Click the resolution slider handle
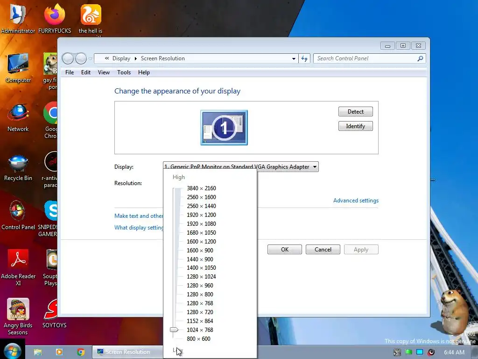The image size is (478, 359). pyautogui.click(x=174, y=330)
